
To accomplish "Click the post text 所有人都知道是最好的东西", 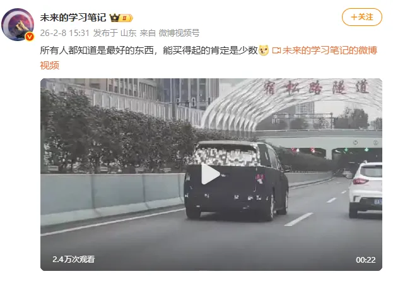I will [97, 51].
